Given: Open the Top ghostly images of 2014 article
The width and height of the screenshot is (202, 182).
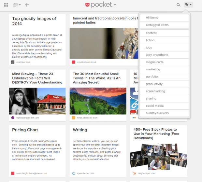Looking at the screenshot, I should [x=34, y=21].
